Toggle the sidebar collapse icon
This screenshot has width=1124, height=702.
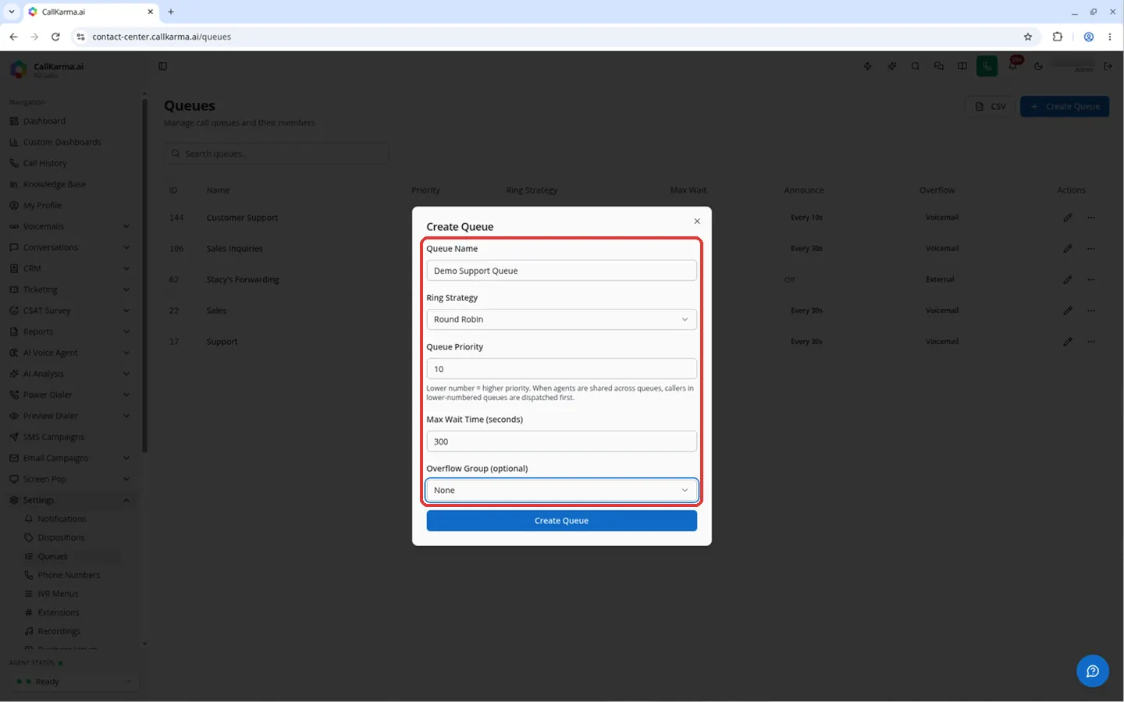pyautogui.click(x=163, y=66)
